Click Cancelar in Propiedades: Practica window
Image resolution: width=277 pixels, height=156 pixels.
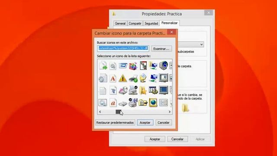tap(177, 139)
